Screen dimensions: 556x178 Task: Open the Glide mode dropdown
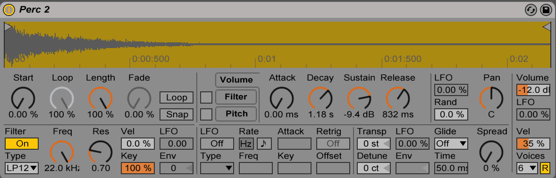[x=451, y=143]
